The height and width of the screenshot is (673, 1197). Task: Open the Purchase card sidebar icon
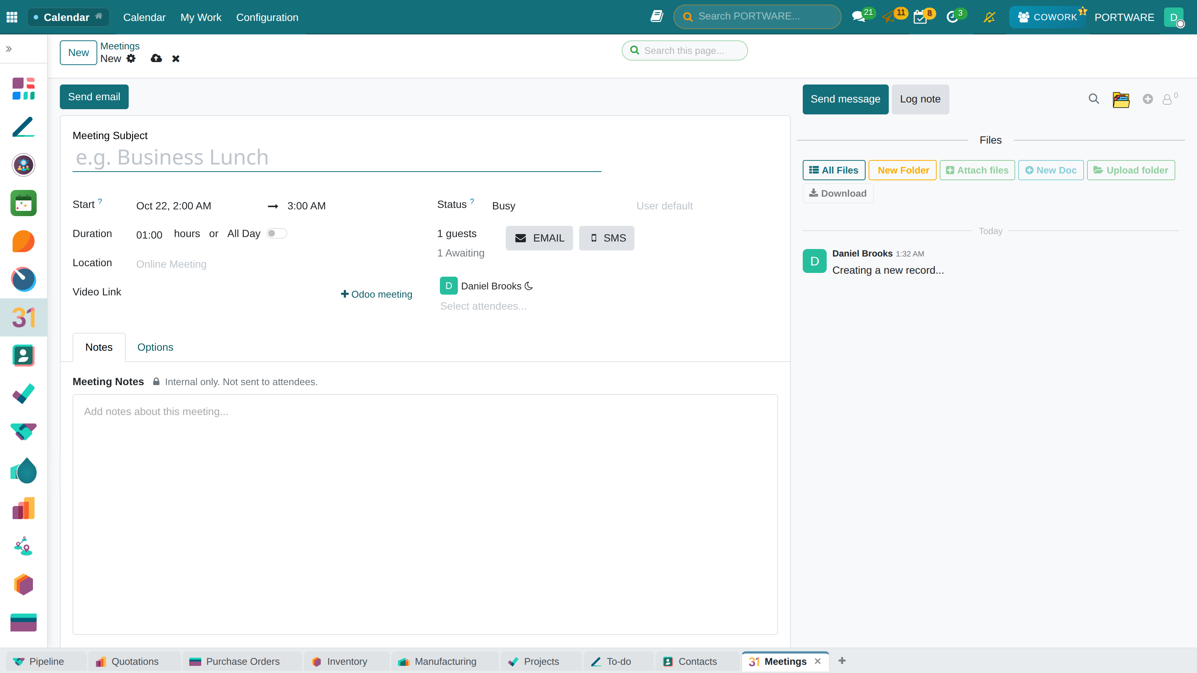(23, 623)
